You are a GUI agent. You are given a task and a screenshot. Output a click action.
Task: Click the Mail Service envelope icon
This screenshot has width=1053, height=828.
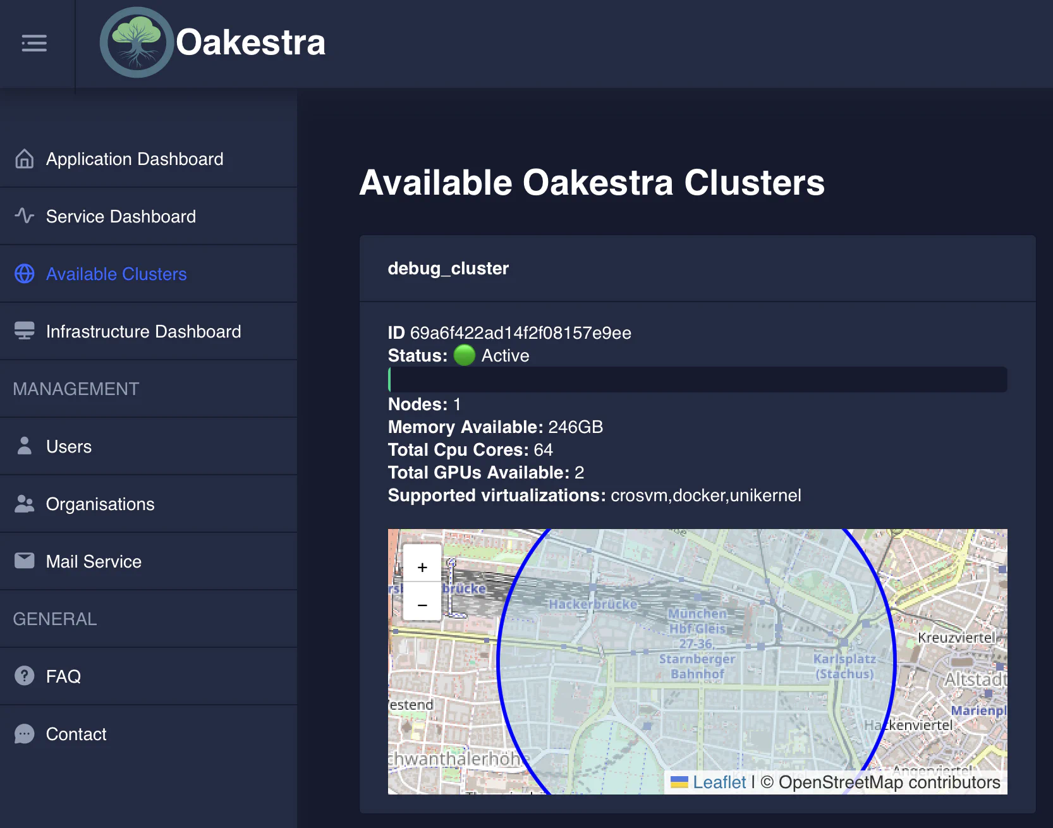pos(25,561)
